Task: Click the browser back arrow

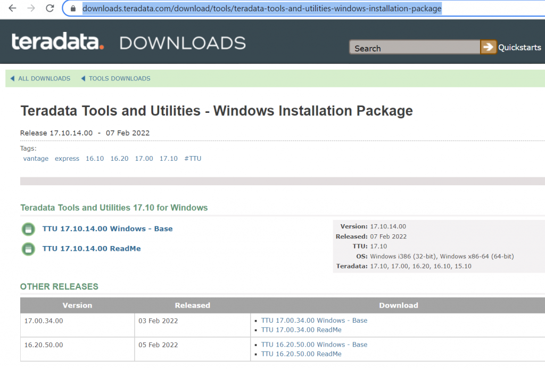Action: pos(12,8)
